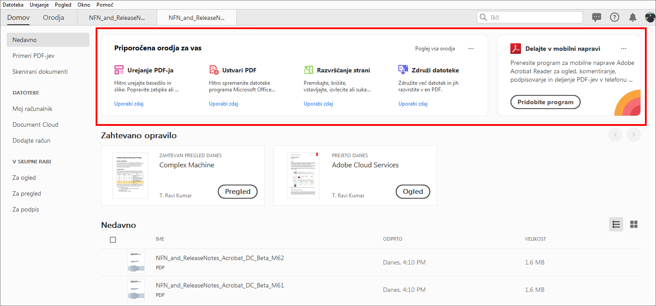
Task: Click Uporabi zdaj under Združi datoteke
Action: (413, 104)
